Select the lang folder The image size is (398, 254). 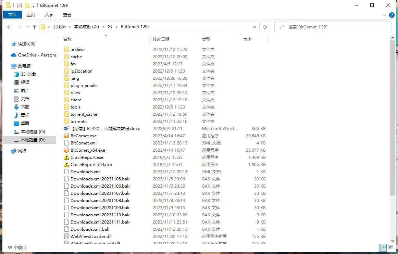[75, 78]
